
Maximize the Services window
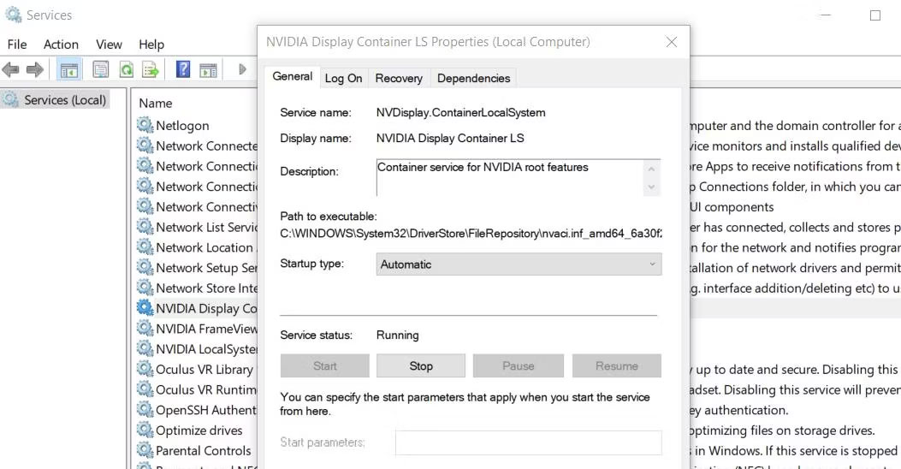pos(875,15)
